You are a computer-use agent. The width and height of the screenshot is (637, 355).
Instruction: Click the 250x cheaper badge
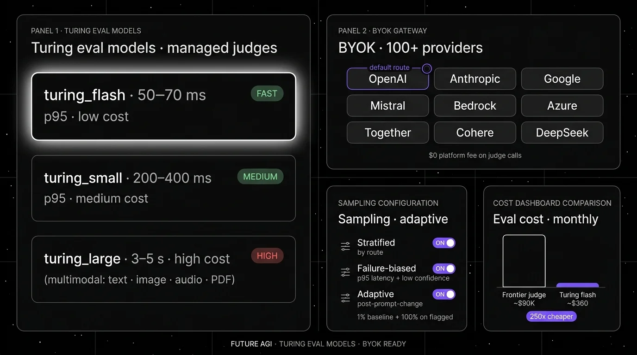551,317
